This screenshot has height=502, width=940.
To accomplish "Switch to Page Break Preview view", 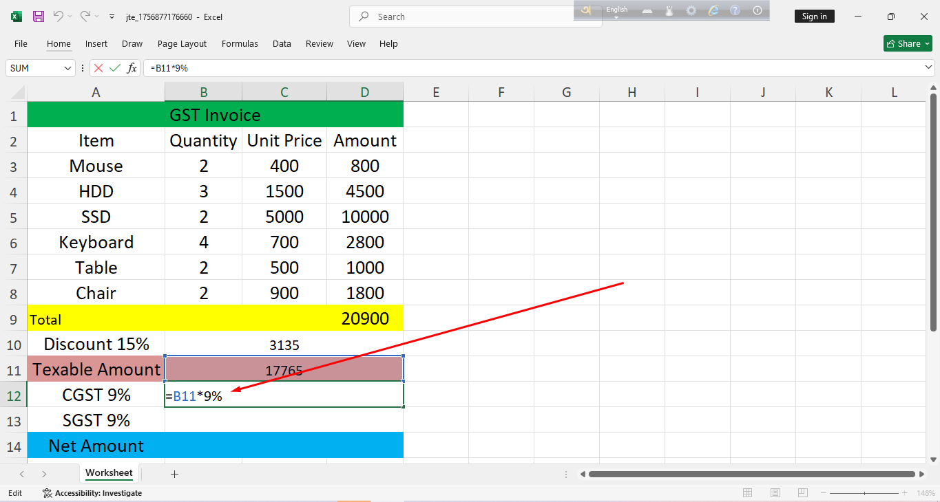I will pos(802,493).
